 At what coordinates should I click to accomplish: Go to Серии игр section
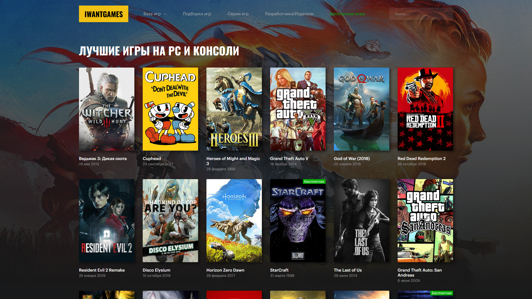[238, 14]
